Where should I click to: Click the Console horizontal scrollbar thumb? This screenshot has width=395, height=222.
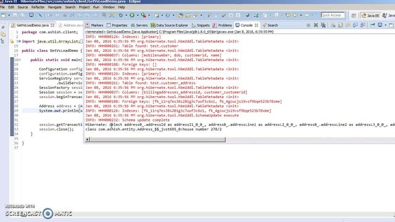158,140
